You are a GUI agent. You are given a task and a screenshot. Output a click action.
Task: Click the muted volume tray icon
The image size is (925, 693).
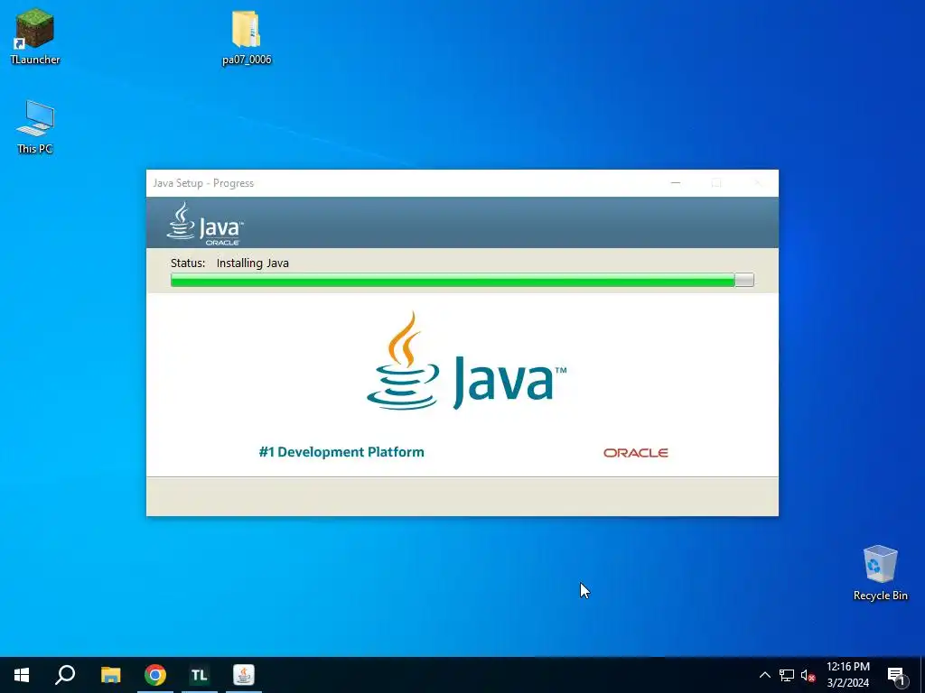(808, 675)
